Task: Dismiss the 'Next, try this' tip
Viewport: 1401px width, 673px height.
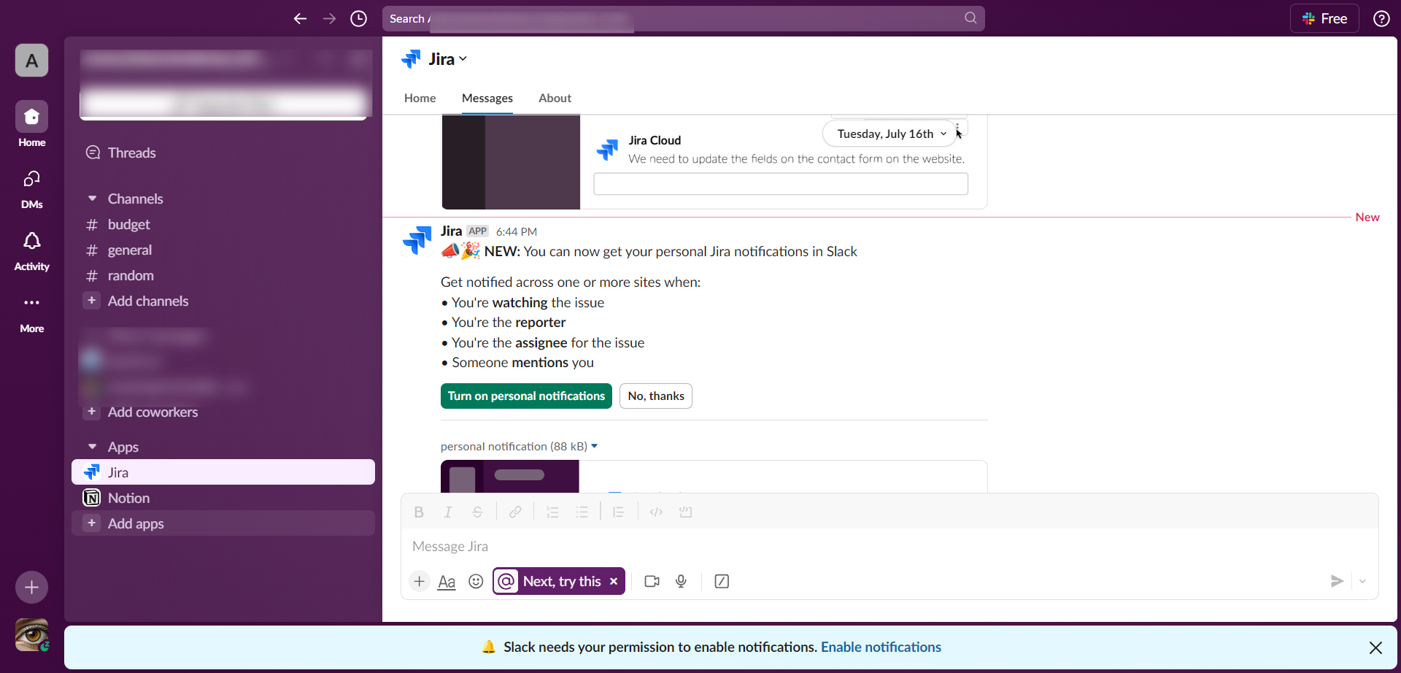Action: tap(614, 581)
